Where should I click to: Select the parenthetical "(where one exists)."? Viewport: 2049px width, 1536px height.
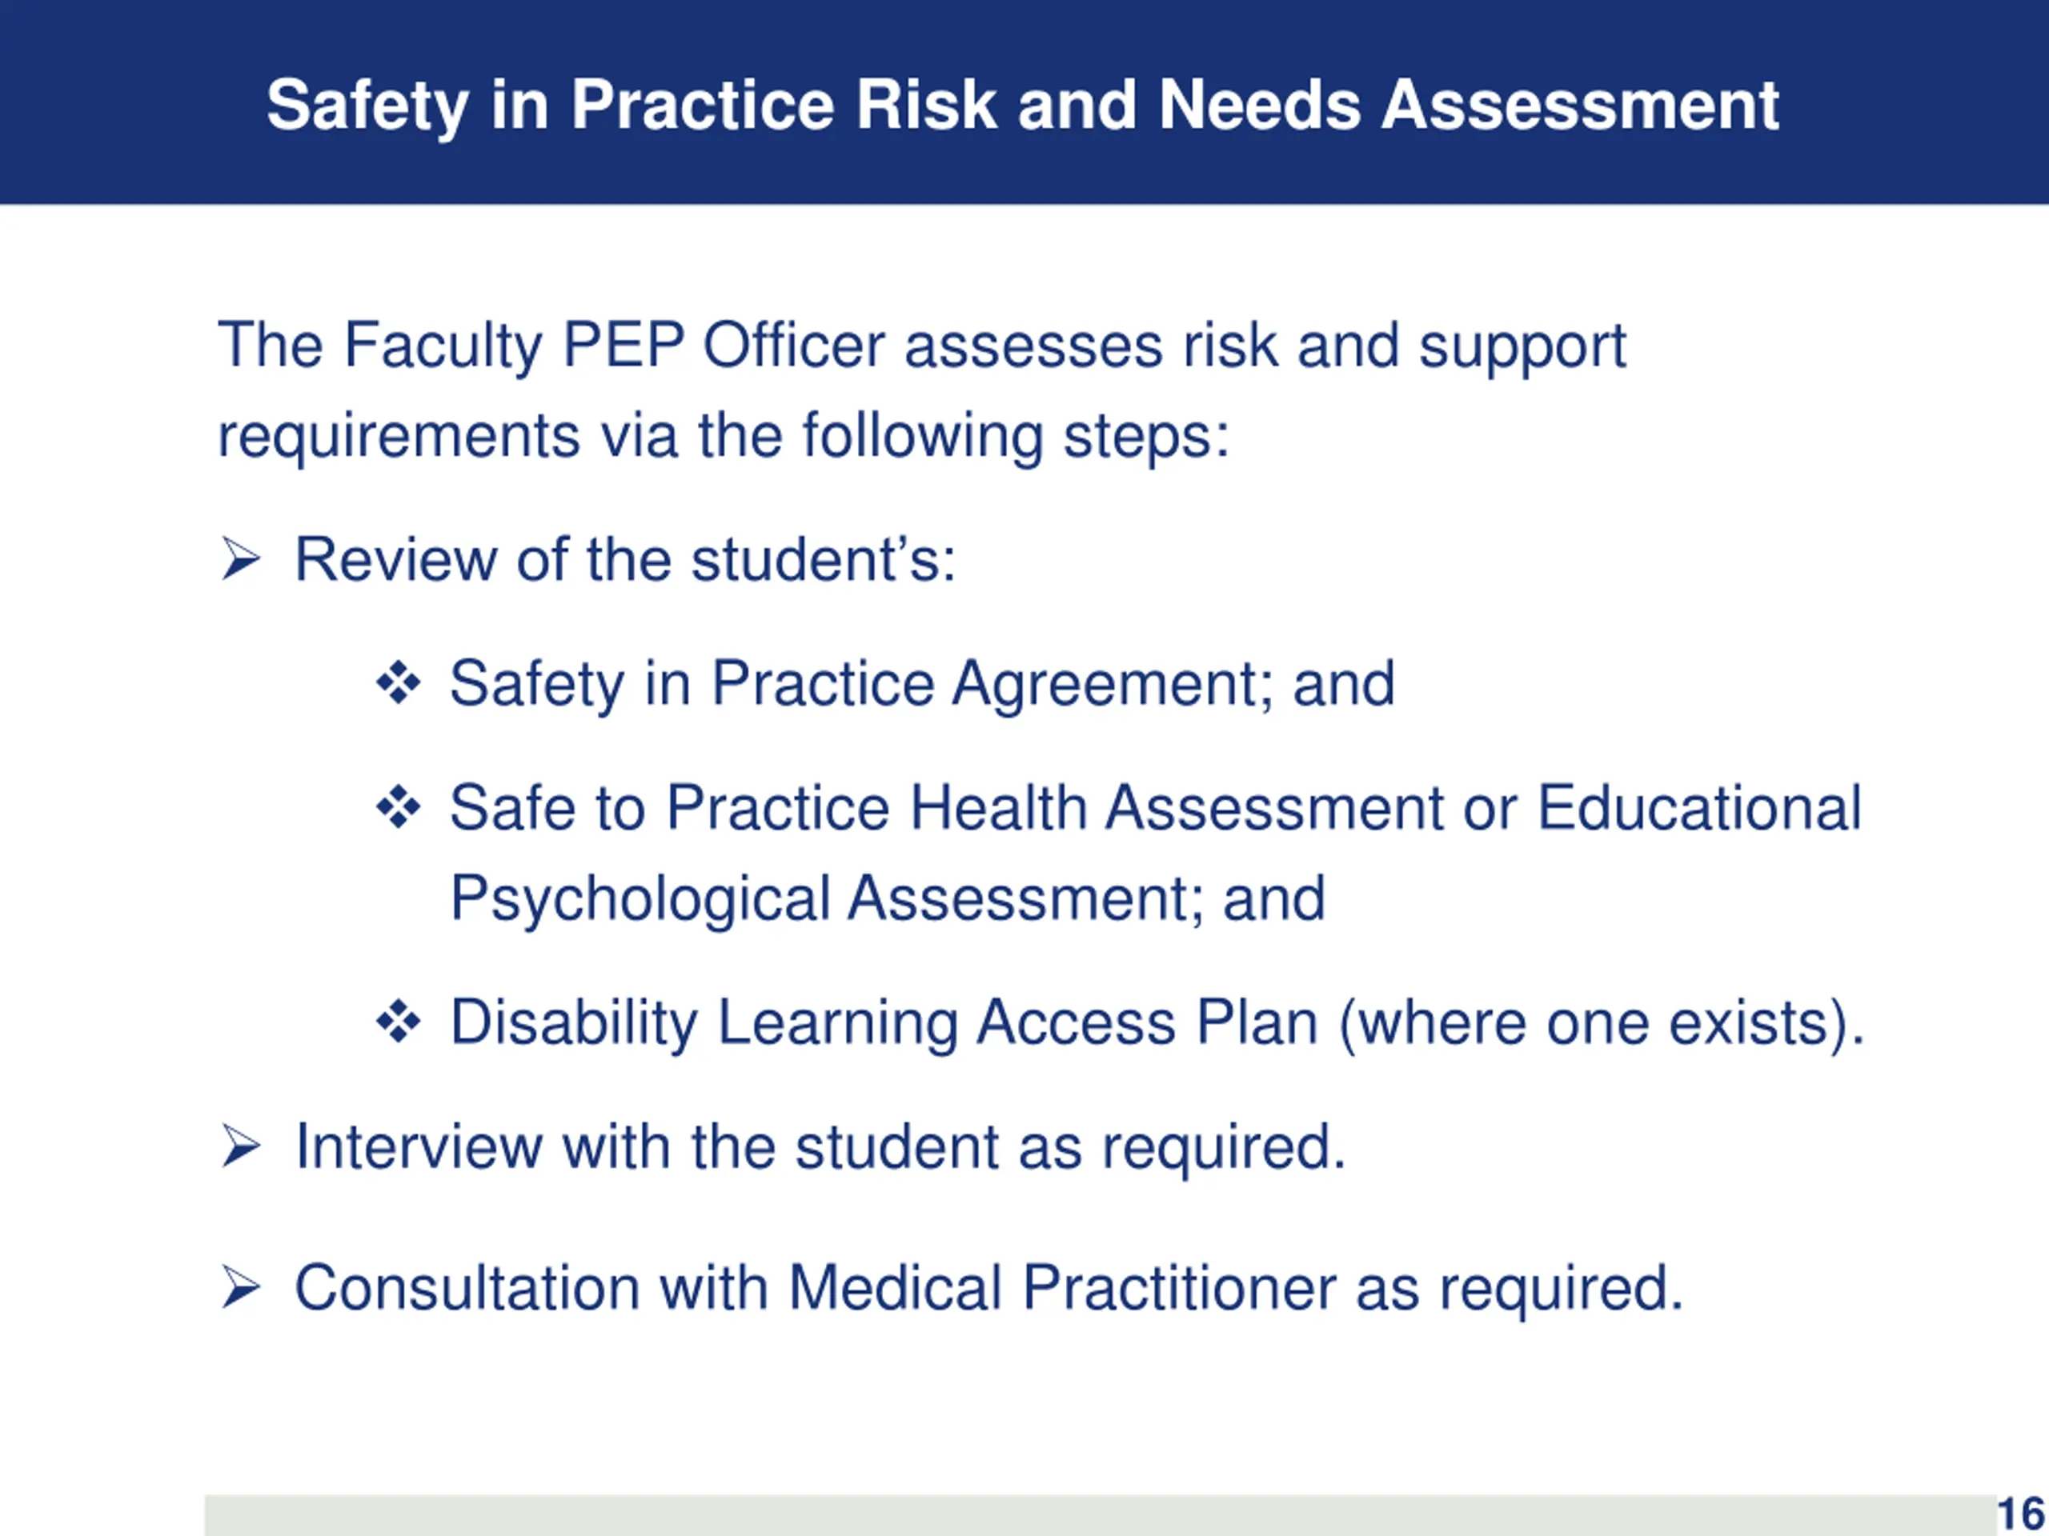(1602, 1022)
